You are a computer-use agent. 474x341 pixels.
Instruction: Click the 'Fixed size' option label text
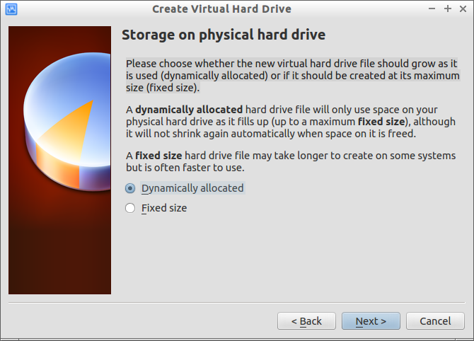tap(164, 208)
